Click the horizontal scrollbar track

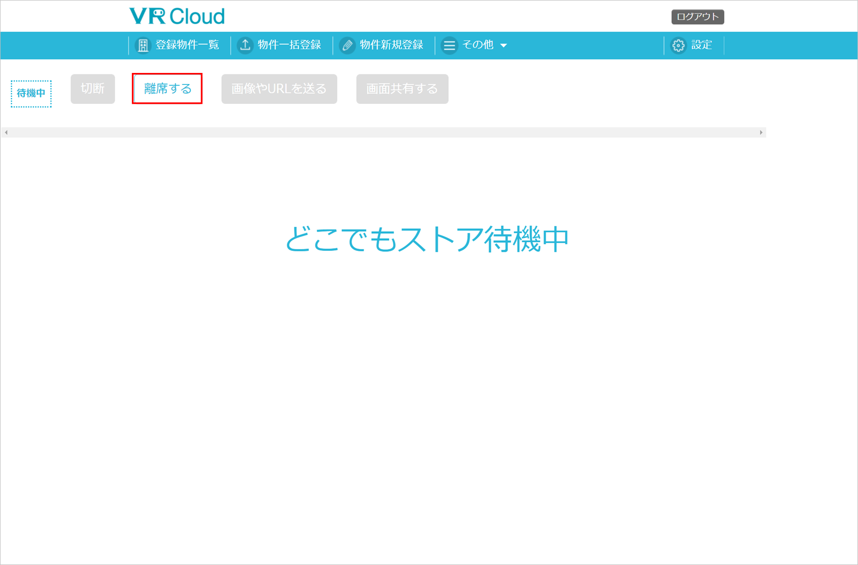(383, 132)
